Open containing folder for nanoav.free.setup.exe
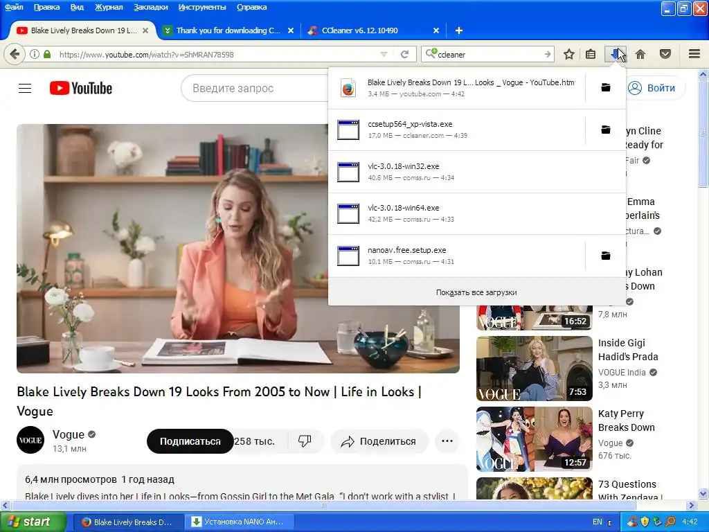The image size is (709, 532). click(x=606, y=256)
